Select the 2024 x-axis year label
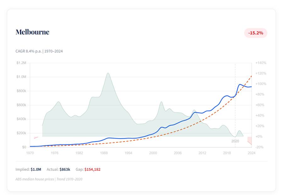 [x=251, y=153]
